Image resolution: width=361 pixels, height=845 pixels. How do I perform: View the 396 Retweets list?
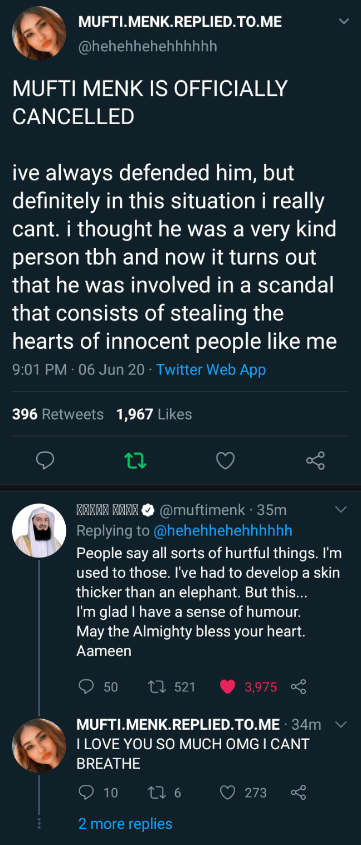point(58,414)
